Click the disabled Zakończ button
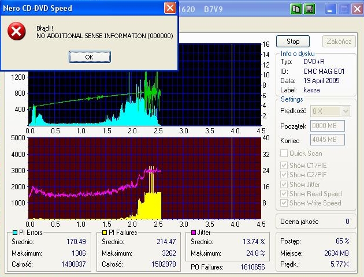The width and height of the screenshot is (364, 277). [x=339, y=42]
